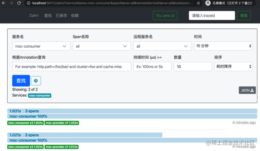
Task: Open the 1.631s 3 spans trace
Action: (x=132, y=111)
